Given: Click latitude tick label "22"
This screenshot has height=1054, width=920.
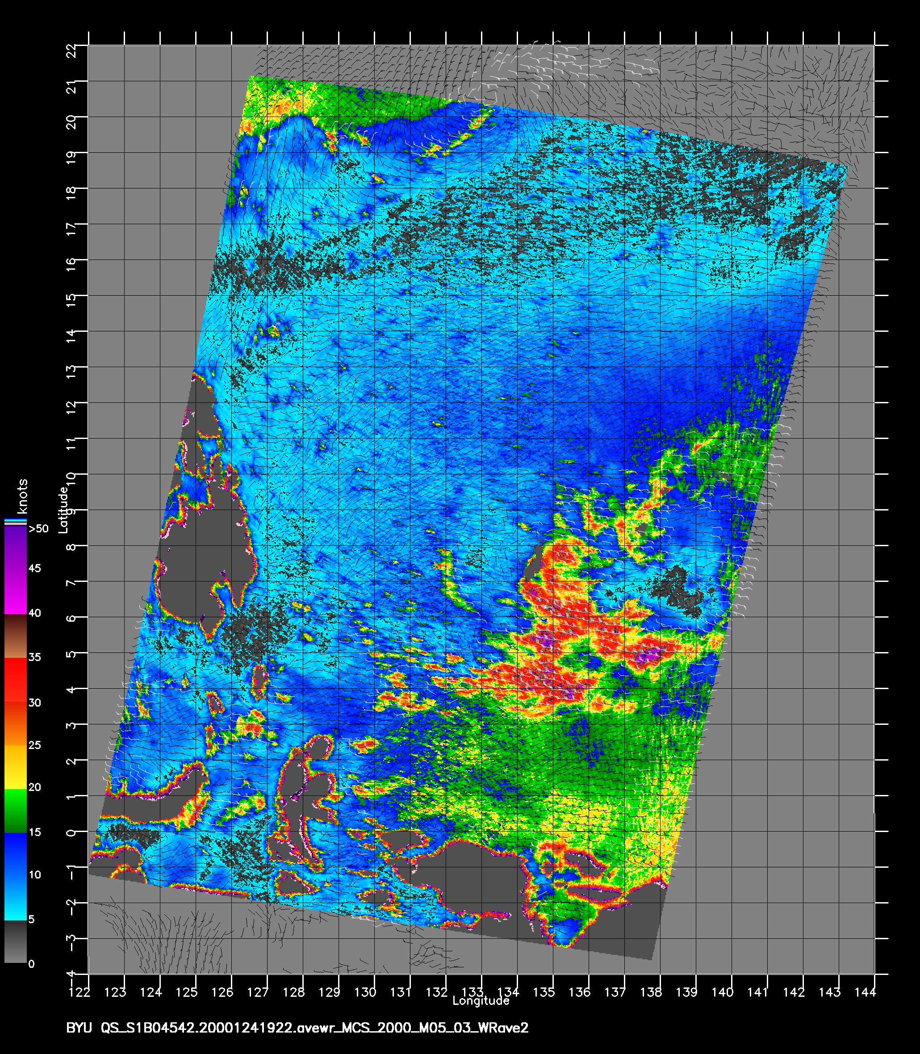Looking at the screenshot, I should [x=71, y=51].
